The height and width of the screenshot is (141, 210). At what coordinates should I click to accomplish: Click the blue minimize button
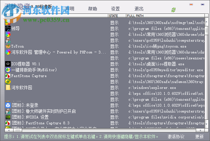[x=202, y=5]
